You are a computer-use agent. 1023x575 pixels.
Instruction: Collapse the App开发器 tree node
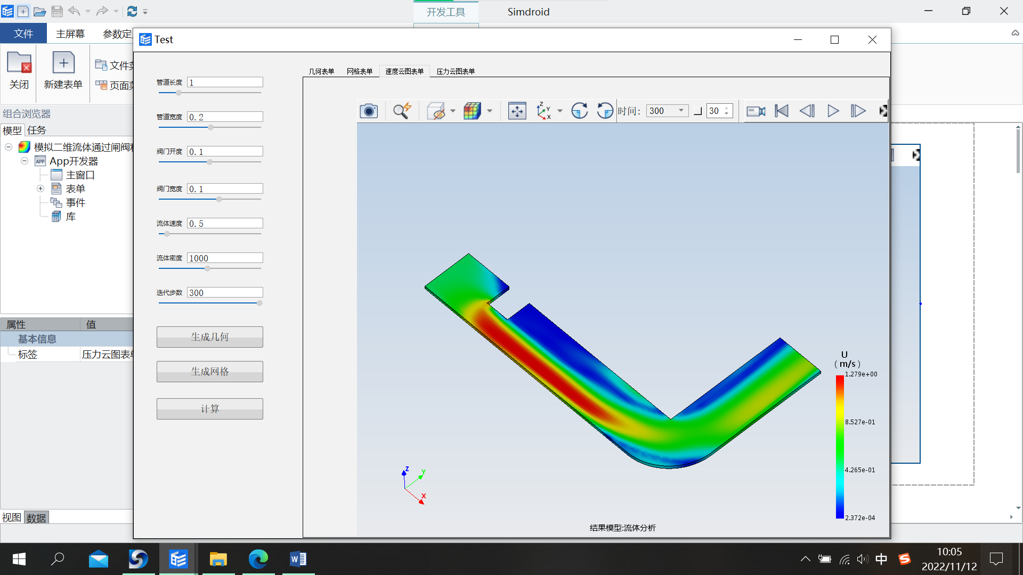25,161
